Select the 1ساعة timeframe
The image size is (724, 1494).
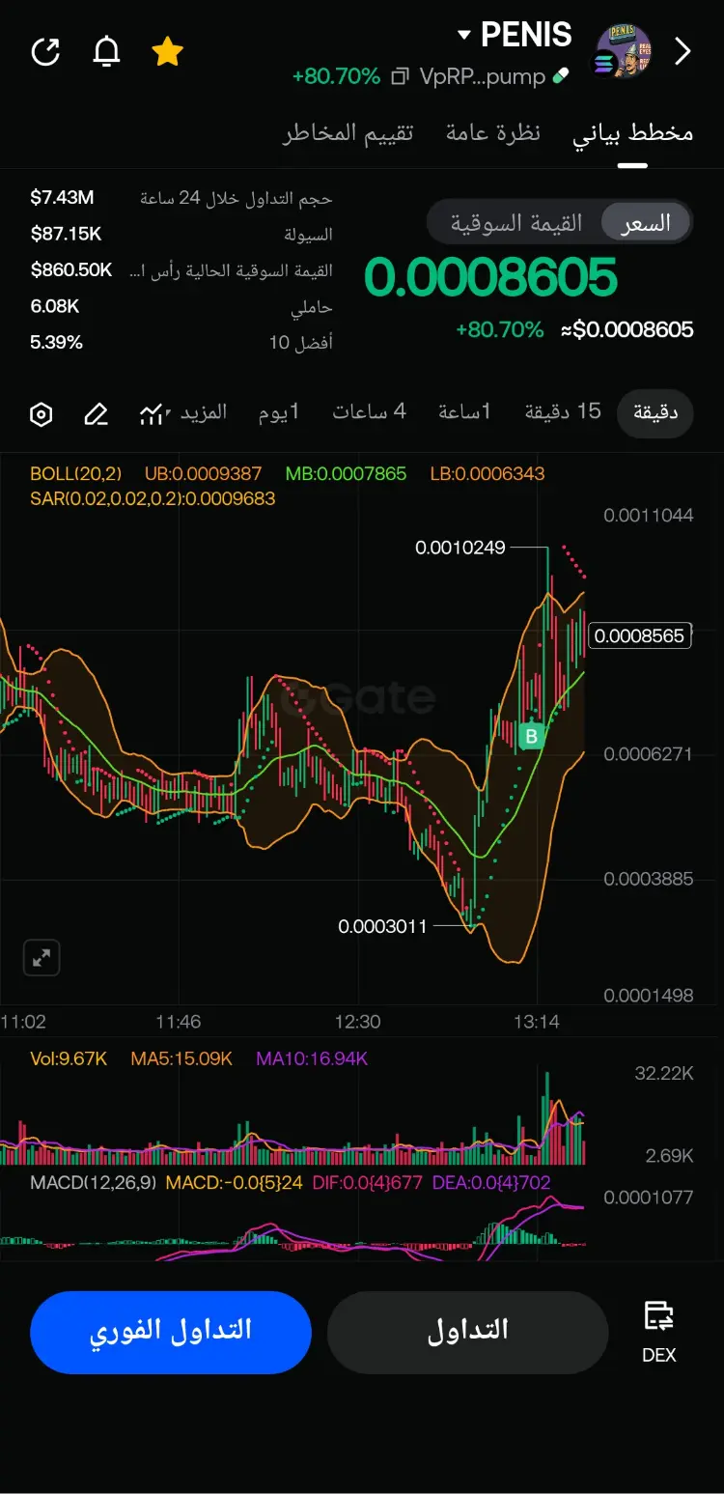(464, 412)
